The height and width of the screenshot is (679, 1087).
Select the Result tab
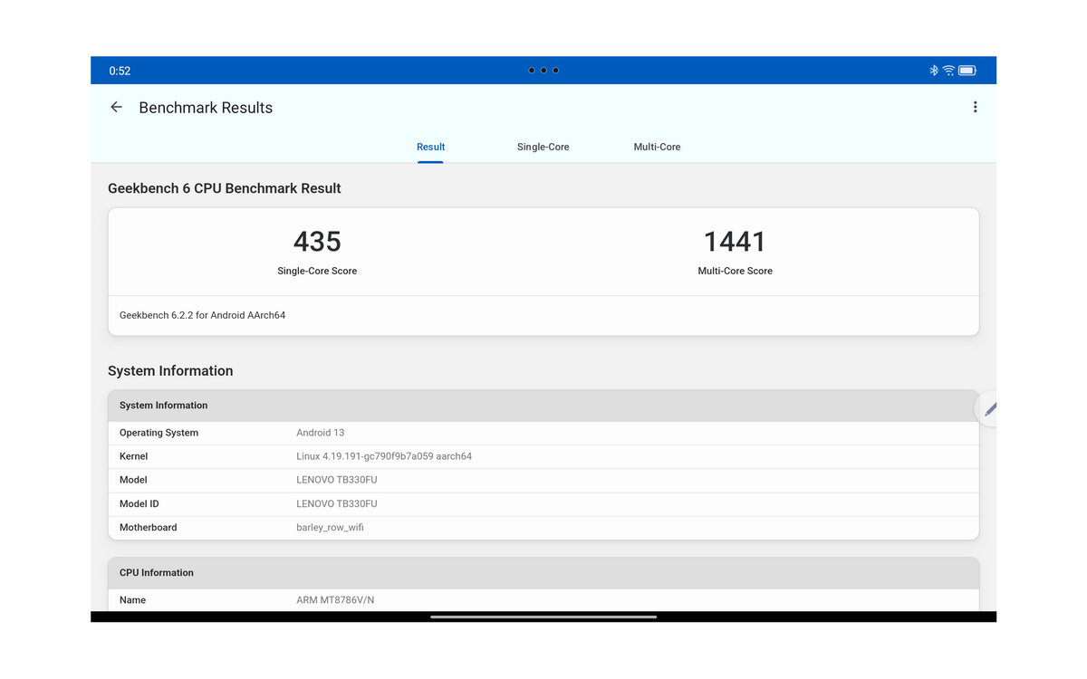430,147
